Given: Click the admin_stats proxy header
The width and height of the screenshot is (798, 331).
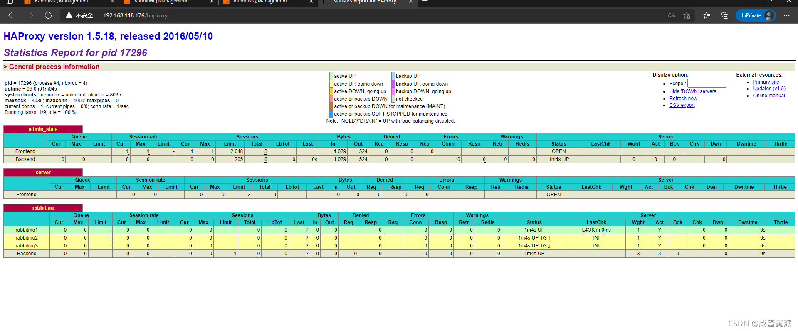Looking at the screenshot, I should pos(43,129).
